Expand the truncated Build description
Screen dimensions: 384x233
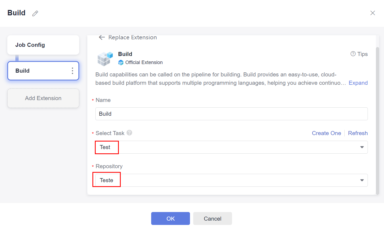(x=358, y=83)
